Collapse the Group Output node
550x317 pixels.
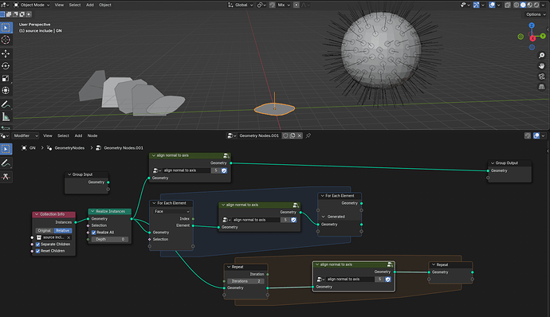point(493,163)
